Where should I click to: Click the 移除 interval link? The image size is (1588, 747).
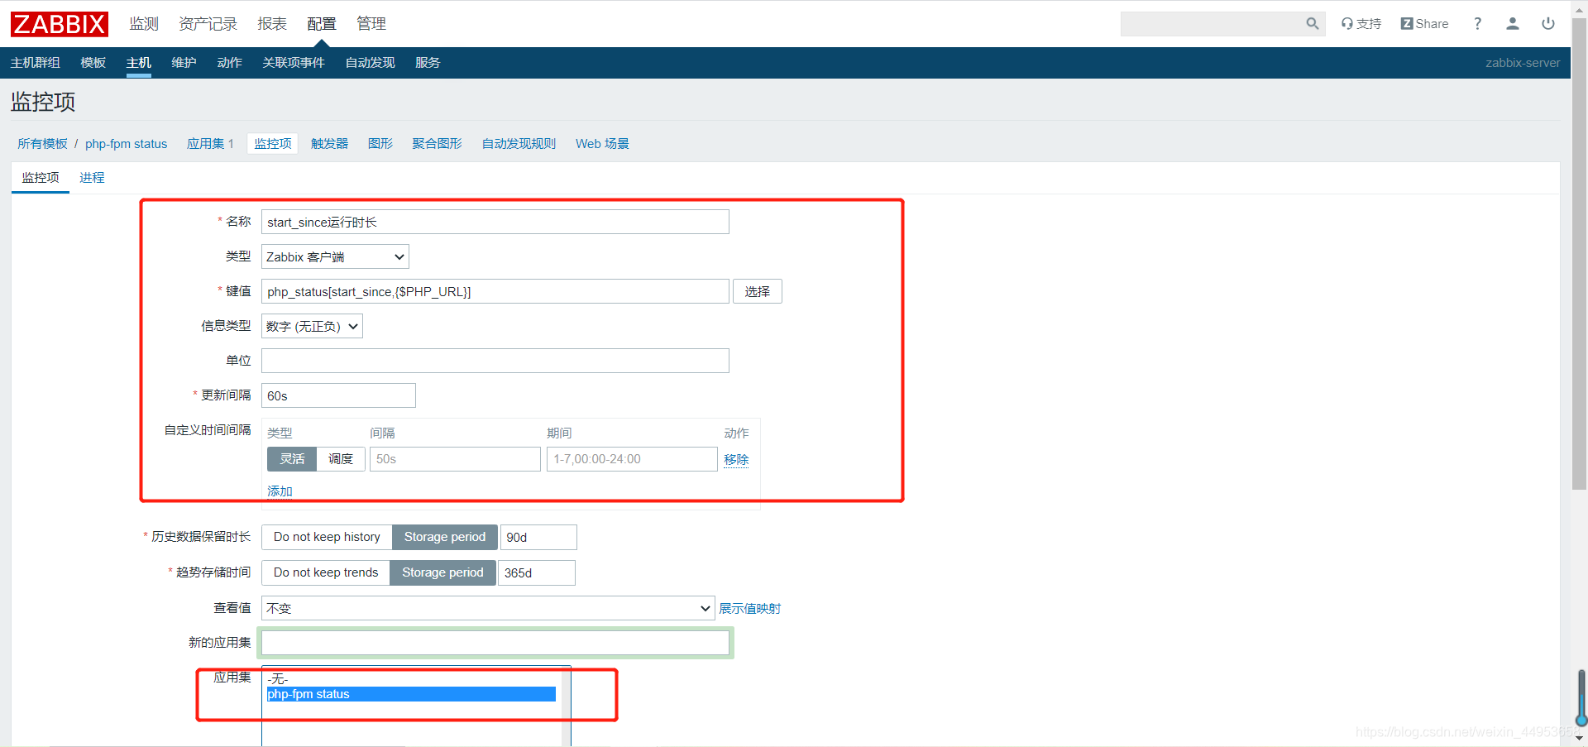[736, 460]
